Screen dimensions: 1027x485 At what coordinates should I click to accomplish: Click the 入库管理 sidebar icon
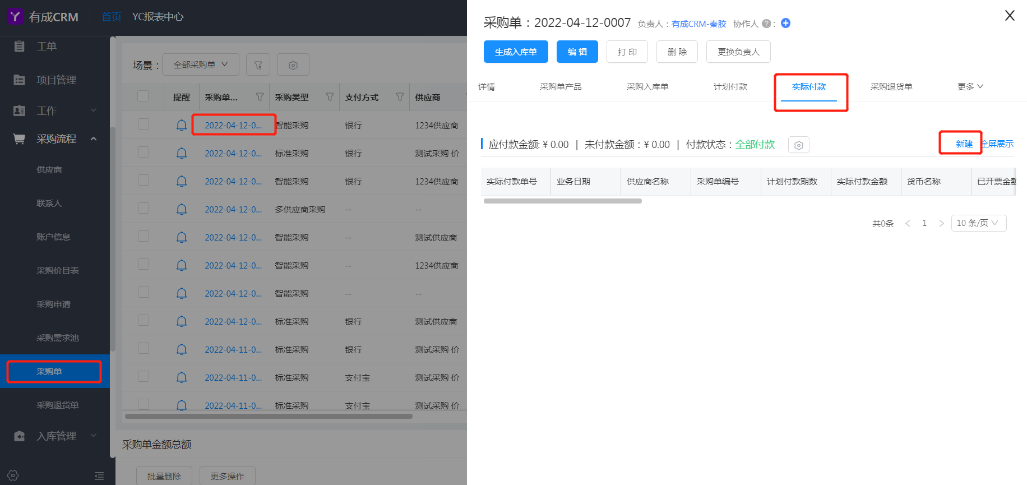(x=19, y=436)
